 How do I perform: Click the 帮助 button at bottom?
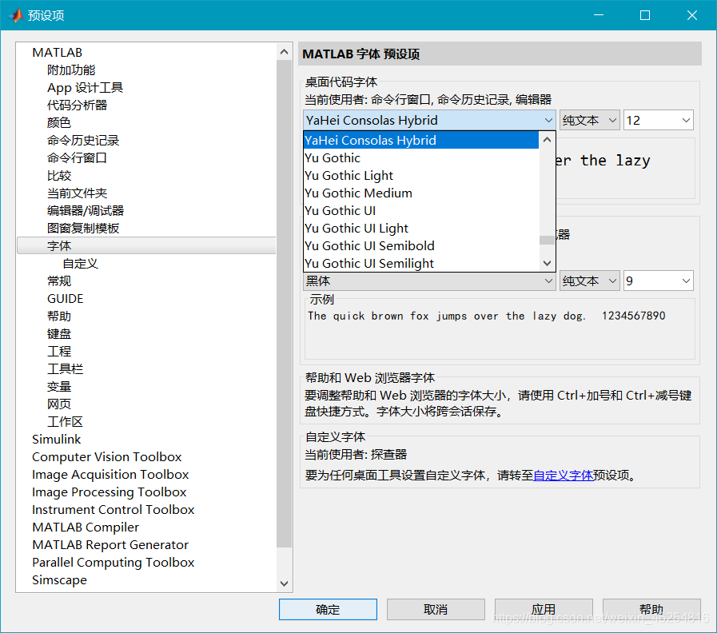click(x=651, y=609)
